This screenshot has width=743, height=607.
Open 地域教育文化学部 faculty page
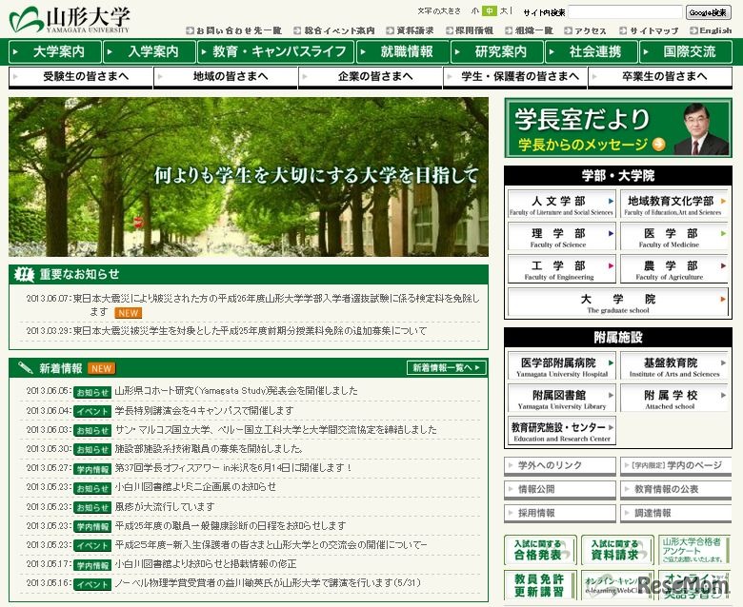point(674,205)
